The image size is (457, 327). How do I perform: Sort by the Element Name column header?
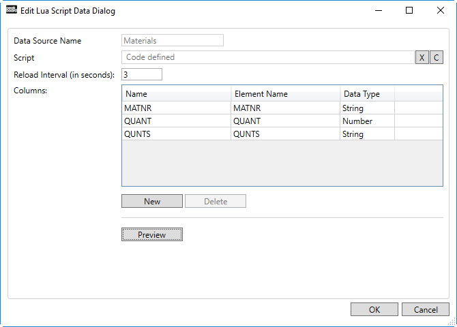(286, 94)
